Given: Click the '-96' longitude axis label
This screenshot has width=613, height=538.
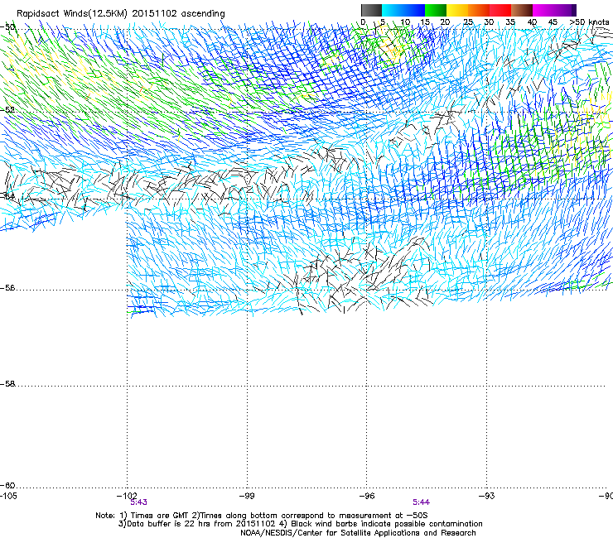Looking at the screenshot, I should click(x=367, y=496).
